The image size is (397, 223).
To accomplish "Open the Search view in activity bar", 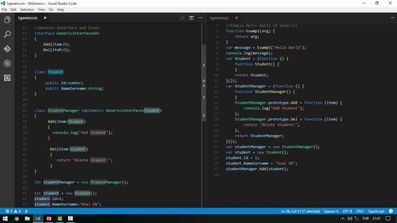I will (x=7, y=34).
